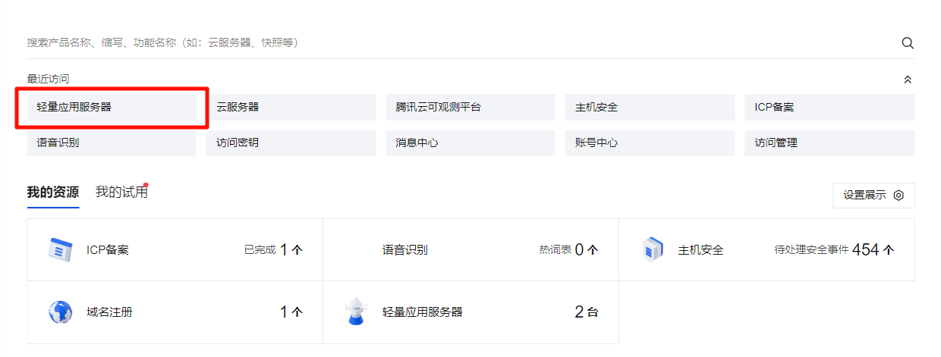This screenshot has width=941, height=357.
Task: Open 访问管理 shortcut
Action: pyautogui.click(x=829, y=142)
